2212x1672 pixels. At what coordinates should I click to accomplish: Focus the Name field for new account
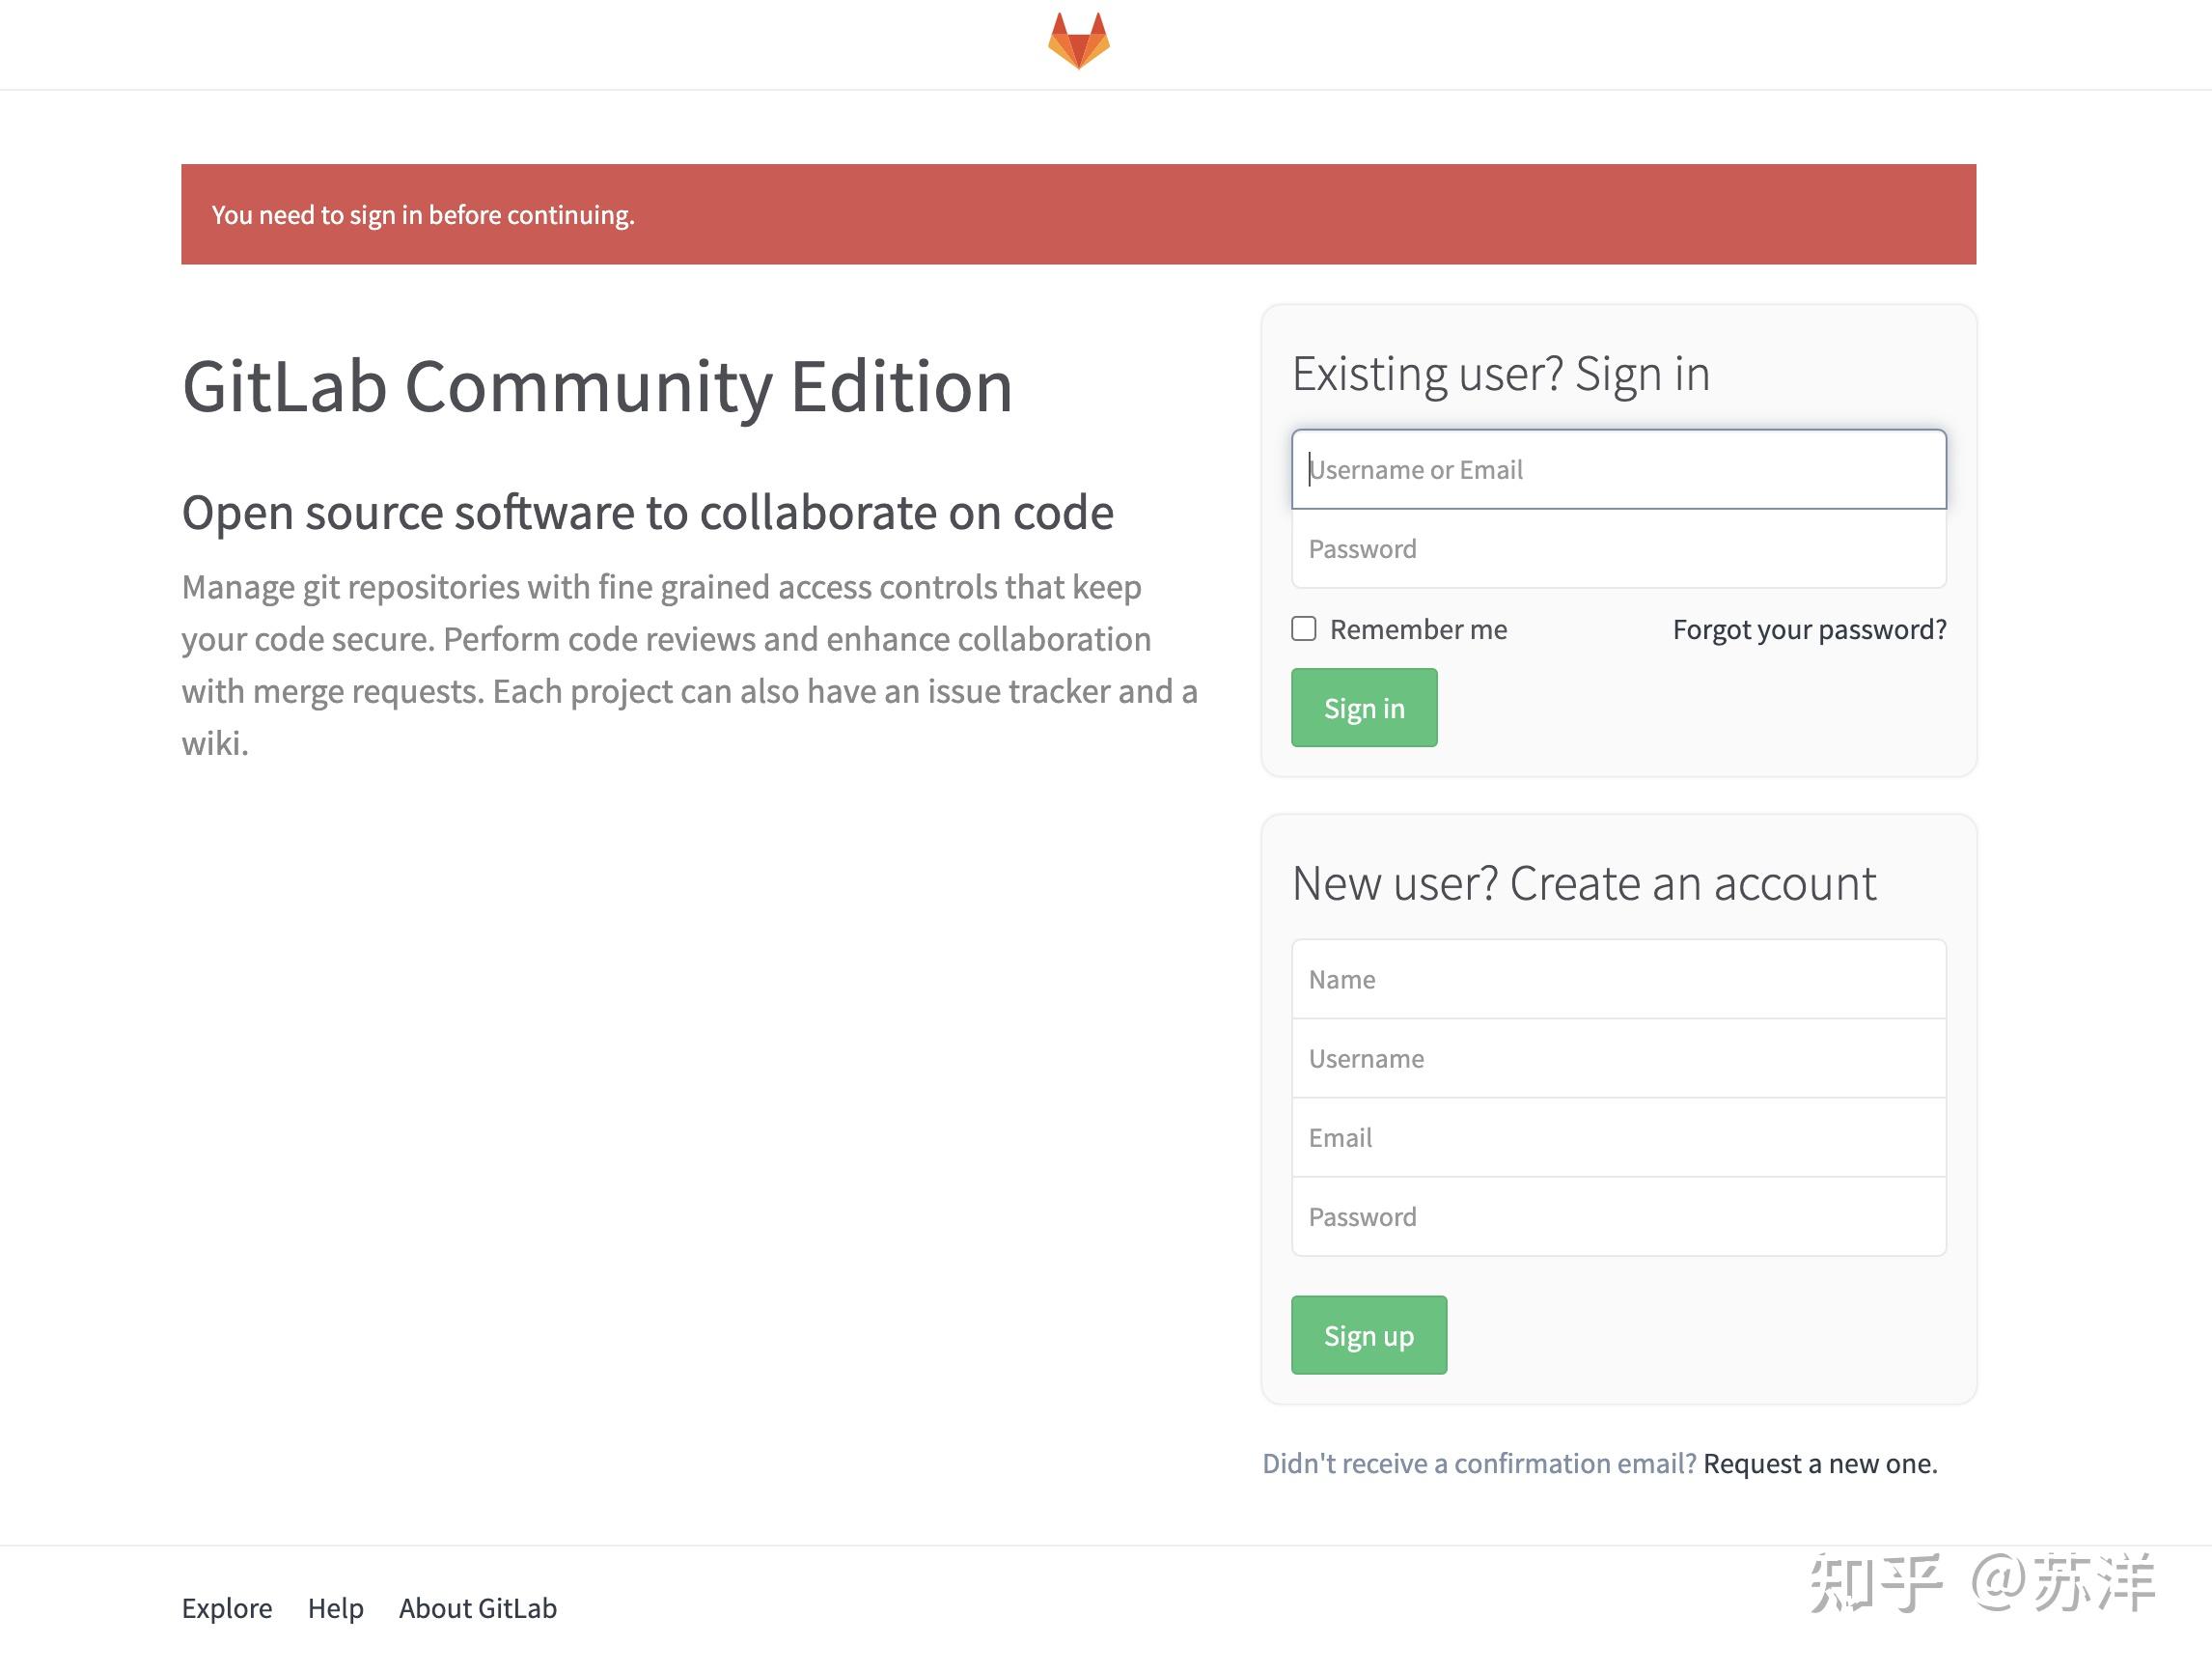point(1618,979)
